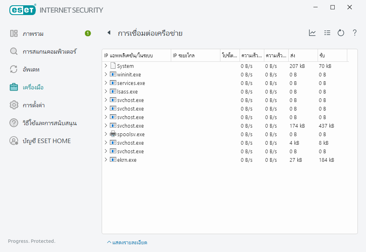The height and width of the screenshot is (252, 366).
Task: Open the network activity graph icon
Action: 312,33
